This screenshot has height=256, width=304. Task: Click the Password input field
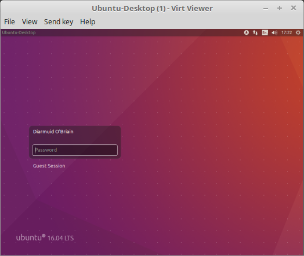(75, 150)
